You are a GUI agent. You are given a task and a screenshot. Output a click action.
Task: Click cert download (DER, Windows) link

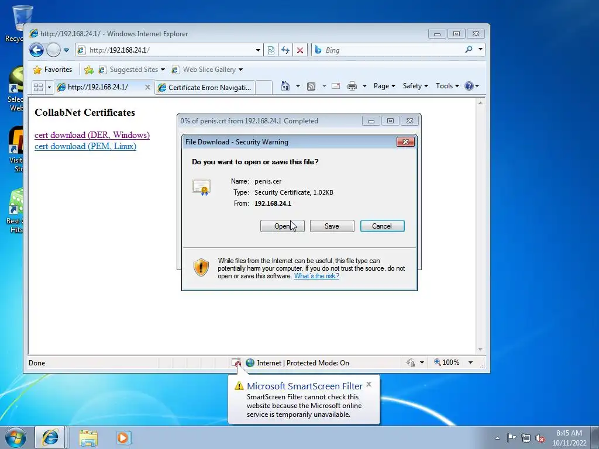(x=92, y=135)
